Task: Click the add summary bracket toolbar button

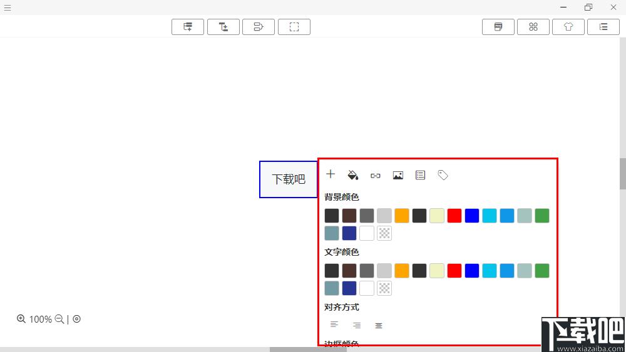Action: (x=259, y=27)
